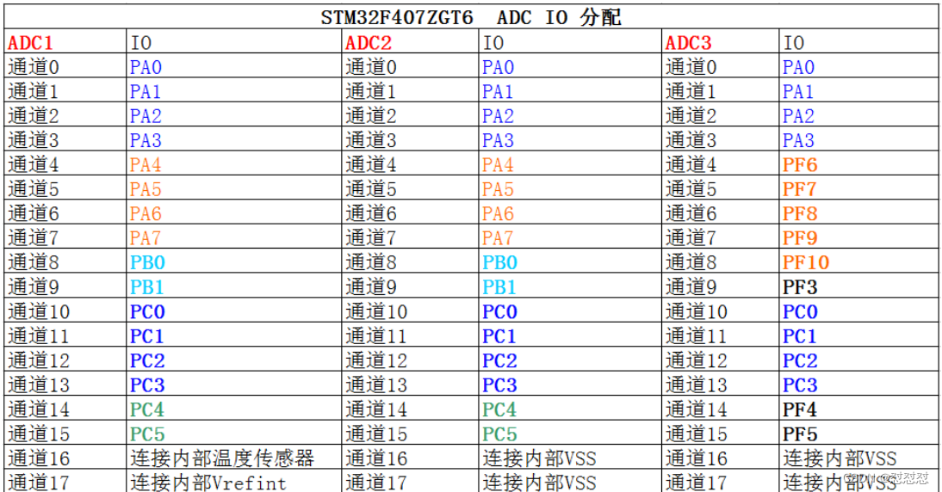Select 通道7 in the ADC1 column
This screenshot has width=942, height=492.
(x=34, y=238)
